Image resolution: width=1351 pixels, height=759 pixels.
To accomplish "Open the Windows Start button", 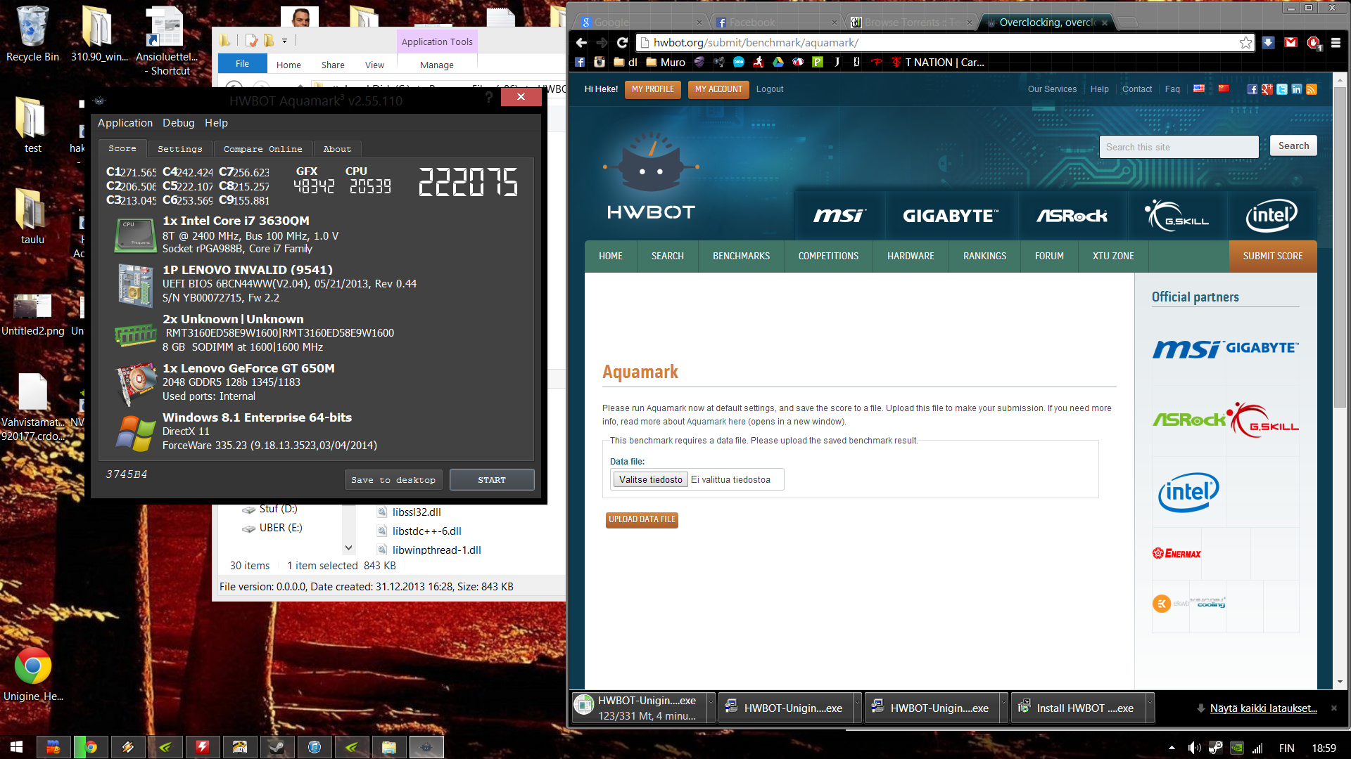I will point(17,747).
